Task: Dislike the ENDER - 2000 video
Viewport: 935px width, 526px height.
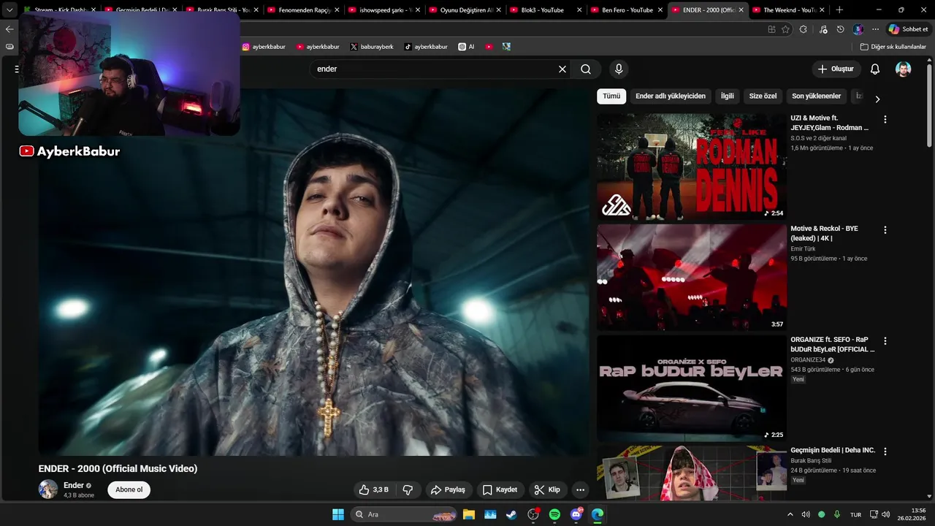Action: click(x=408, y=489)
